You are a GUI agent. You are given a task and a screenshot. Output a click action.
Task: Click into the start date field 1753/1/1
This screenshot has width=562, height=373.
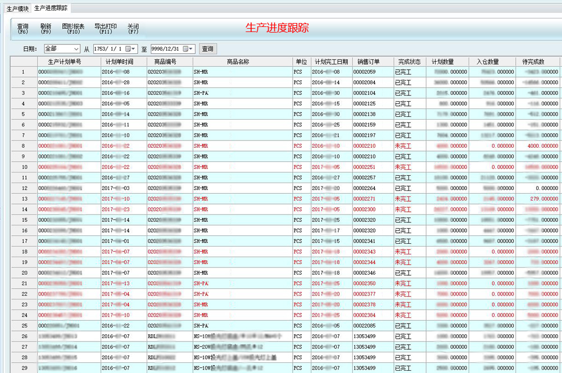coord(108,49)
